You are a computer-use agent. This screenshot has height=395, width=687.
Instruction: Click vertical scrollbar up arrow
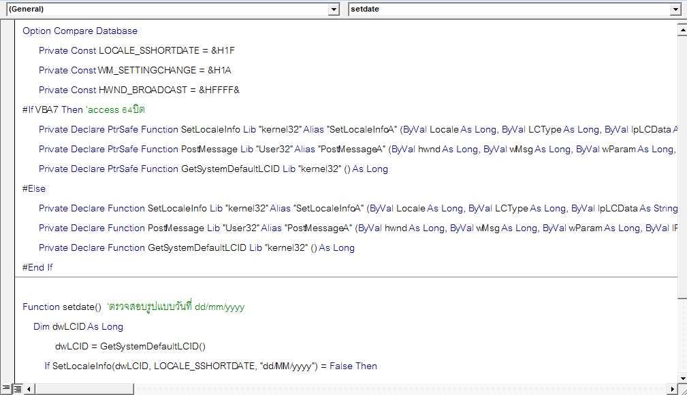pyautogui.click(x=682, y=30)
